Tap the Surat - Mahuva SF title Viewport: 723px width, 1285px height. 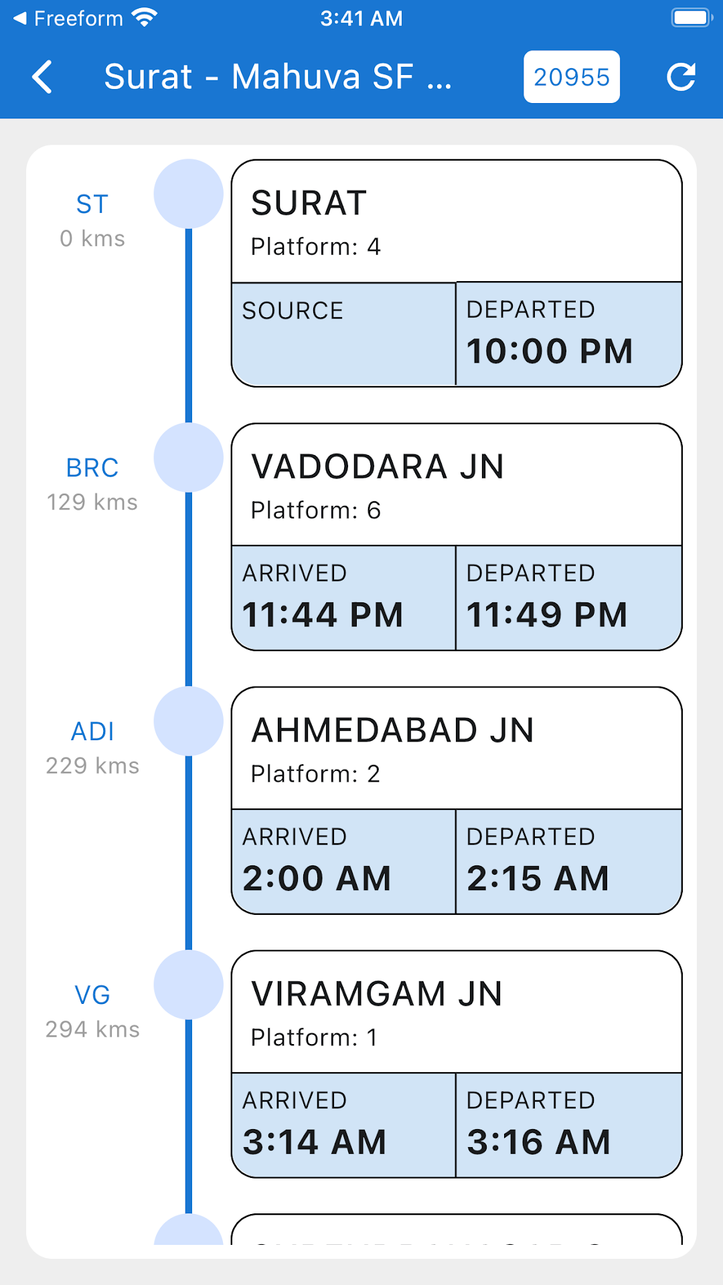coord(278,77)
